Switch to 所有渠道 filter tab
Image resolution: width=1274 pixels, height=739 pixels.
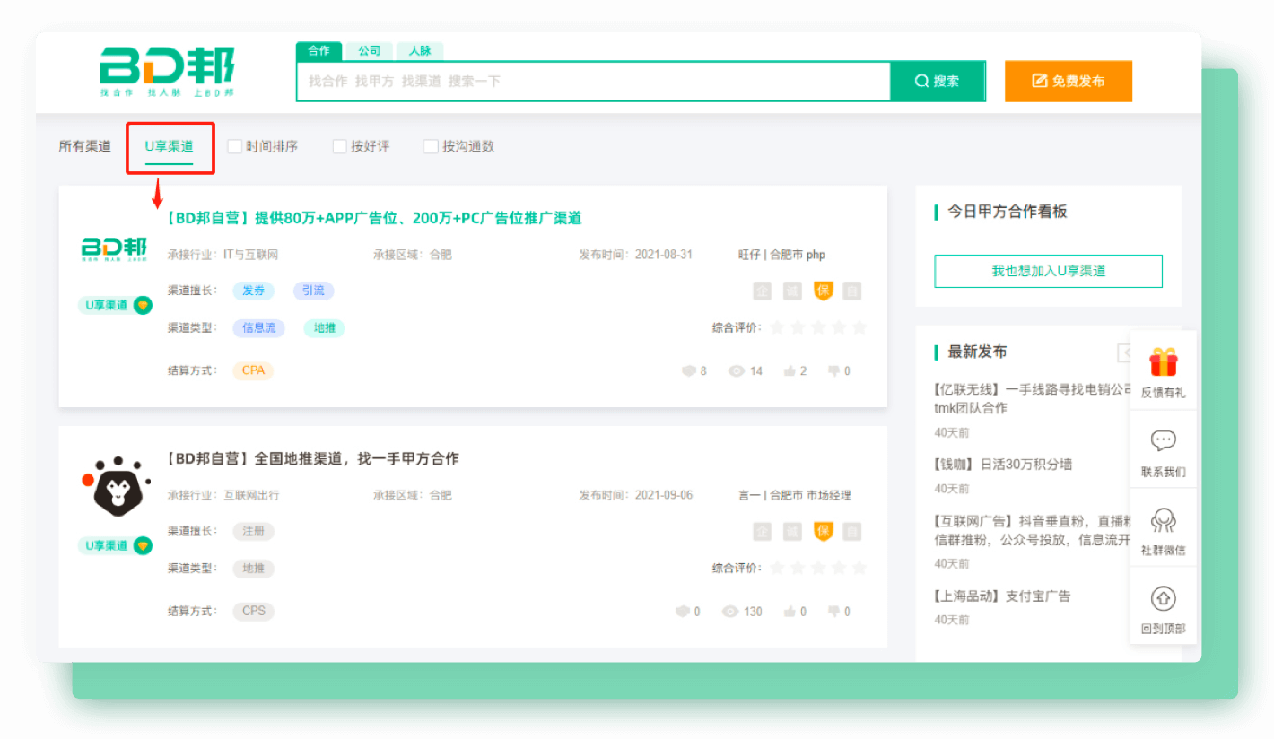[85, 146]
